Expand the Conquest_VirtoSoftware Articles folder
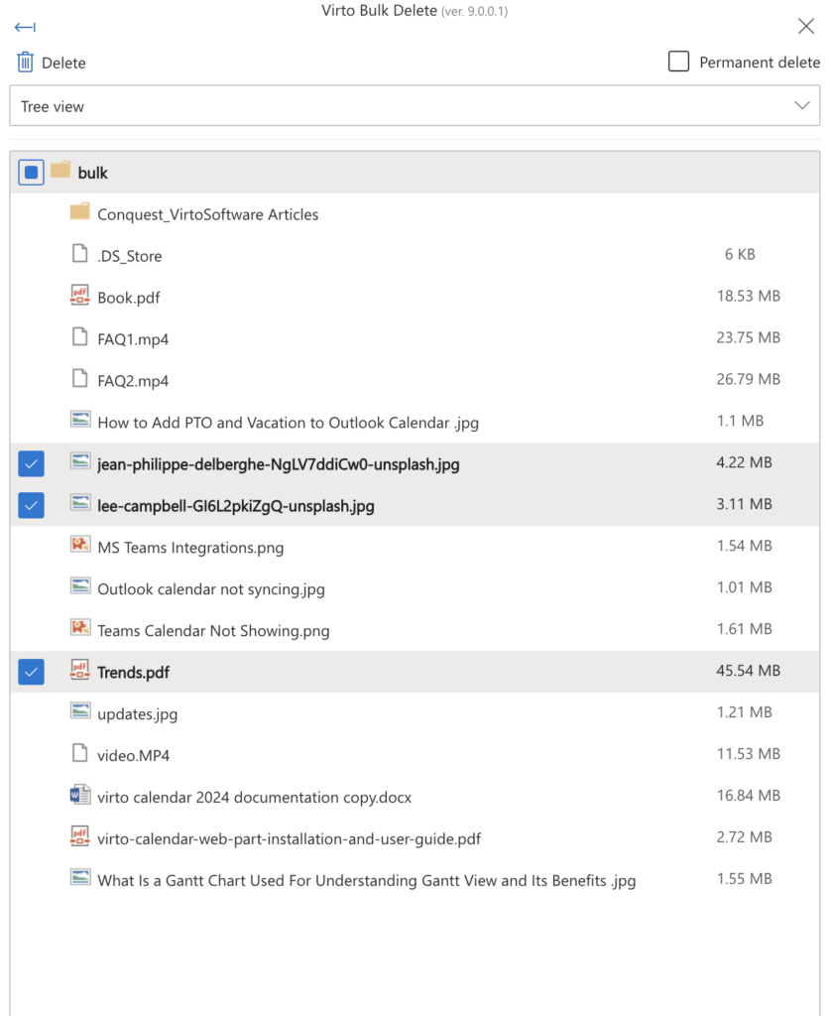The width and height of the screenshot is (831, 1016). click(207, 214)
